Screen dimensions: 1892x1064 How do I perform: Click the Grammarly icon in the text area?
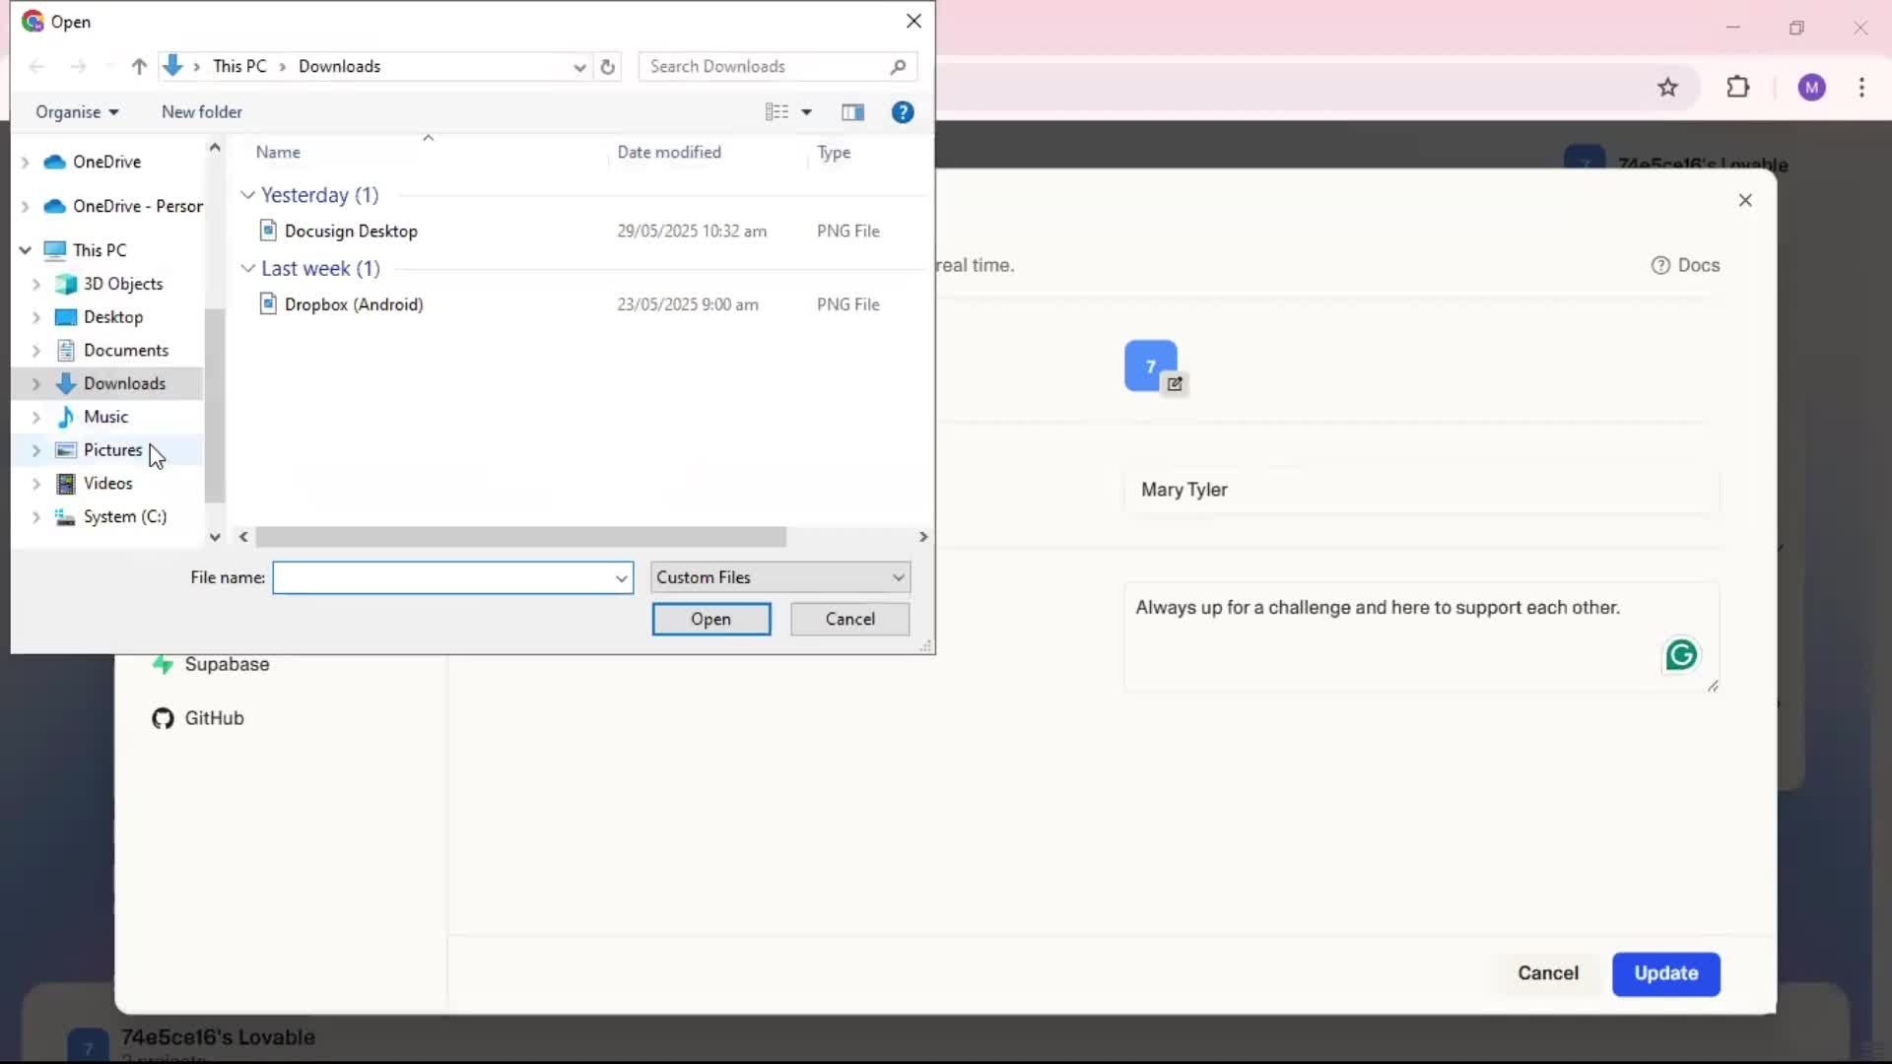click(1681, 654)
